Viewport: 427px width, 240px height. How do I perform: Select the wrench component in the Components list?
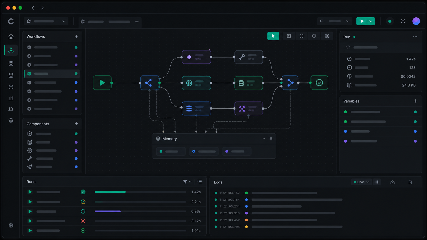[x=52, y=159]
